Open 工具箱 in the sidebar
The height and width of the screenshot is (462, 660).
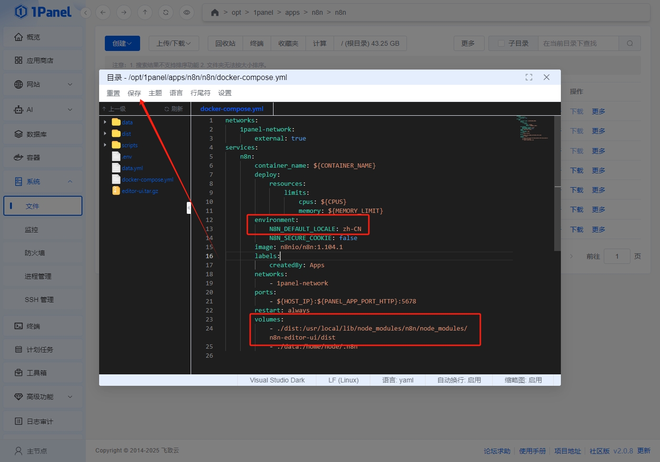coord(43,373)
